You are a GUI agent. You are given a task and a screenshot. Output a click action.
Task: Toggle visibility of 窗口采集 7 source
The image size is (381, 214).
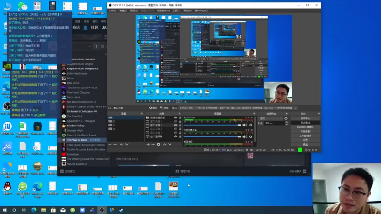[175, 125]
